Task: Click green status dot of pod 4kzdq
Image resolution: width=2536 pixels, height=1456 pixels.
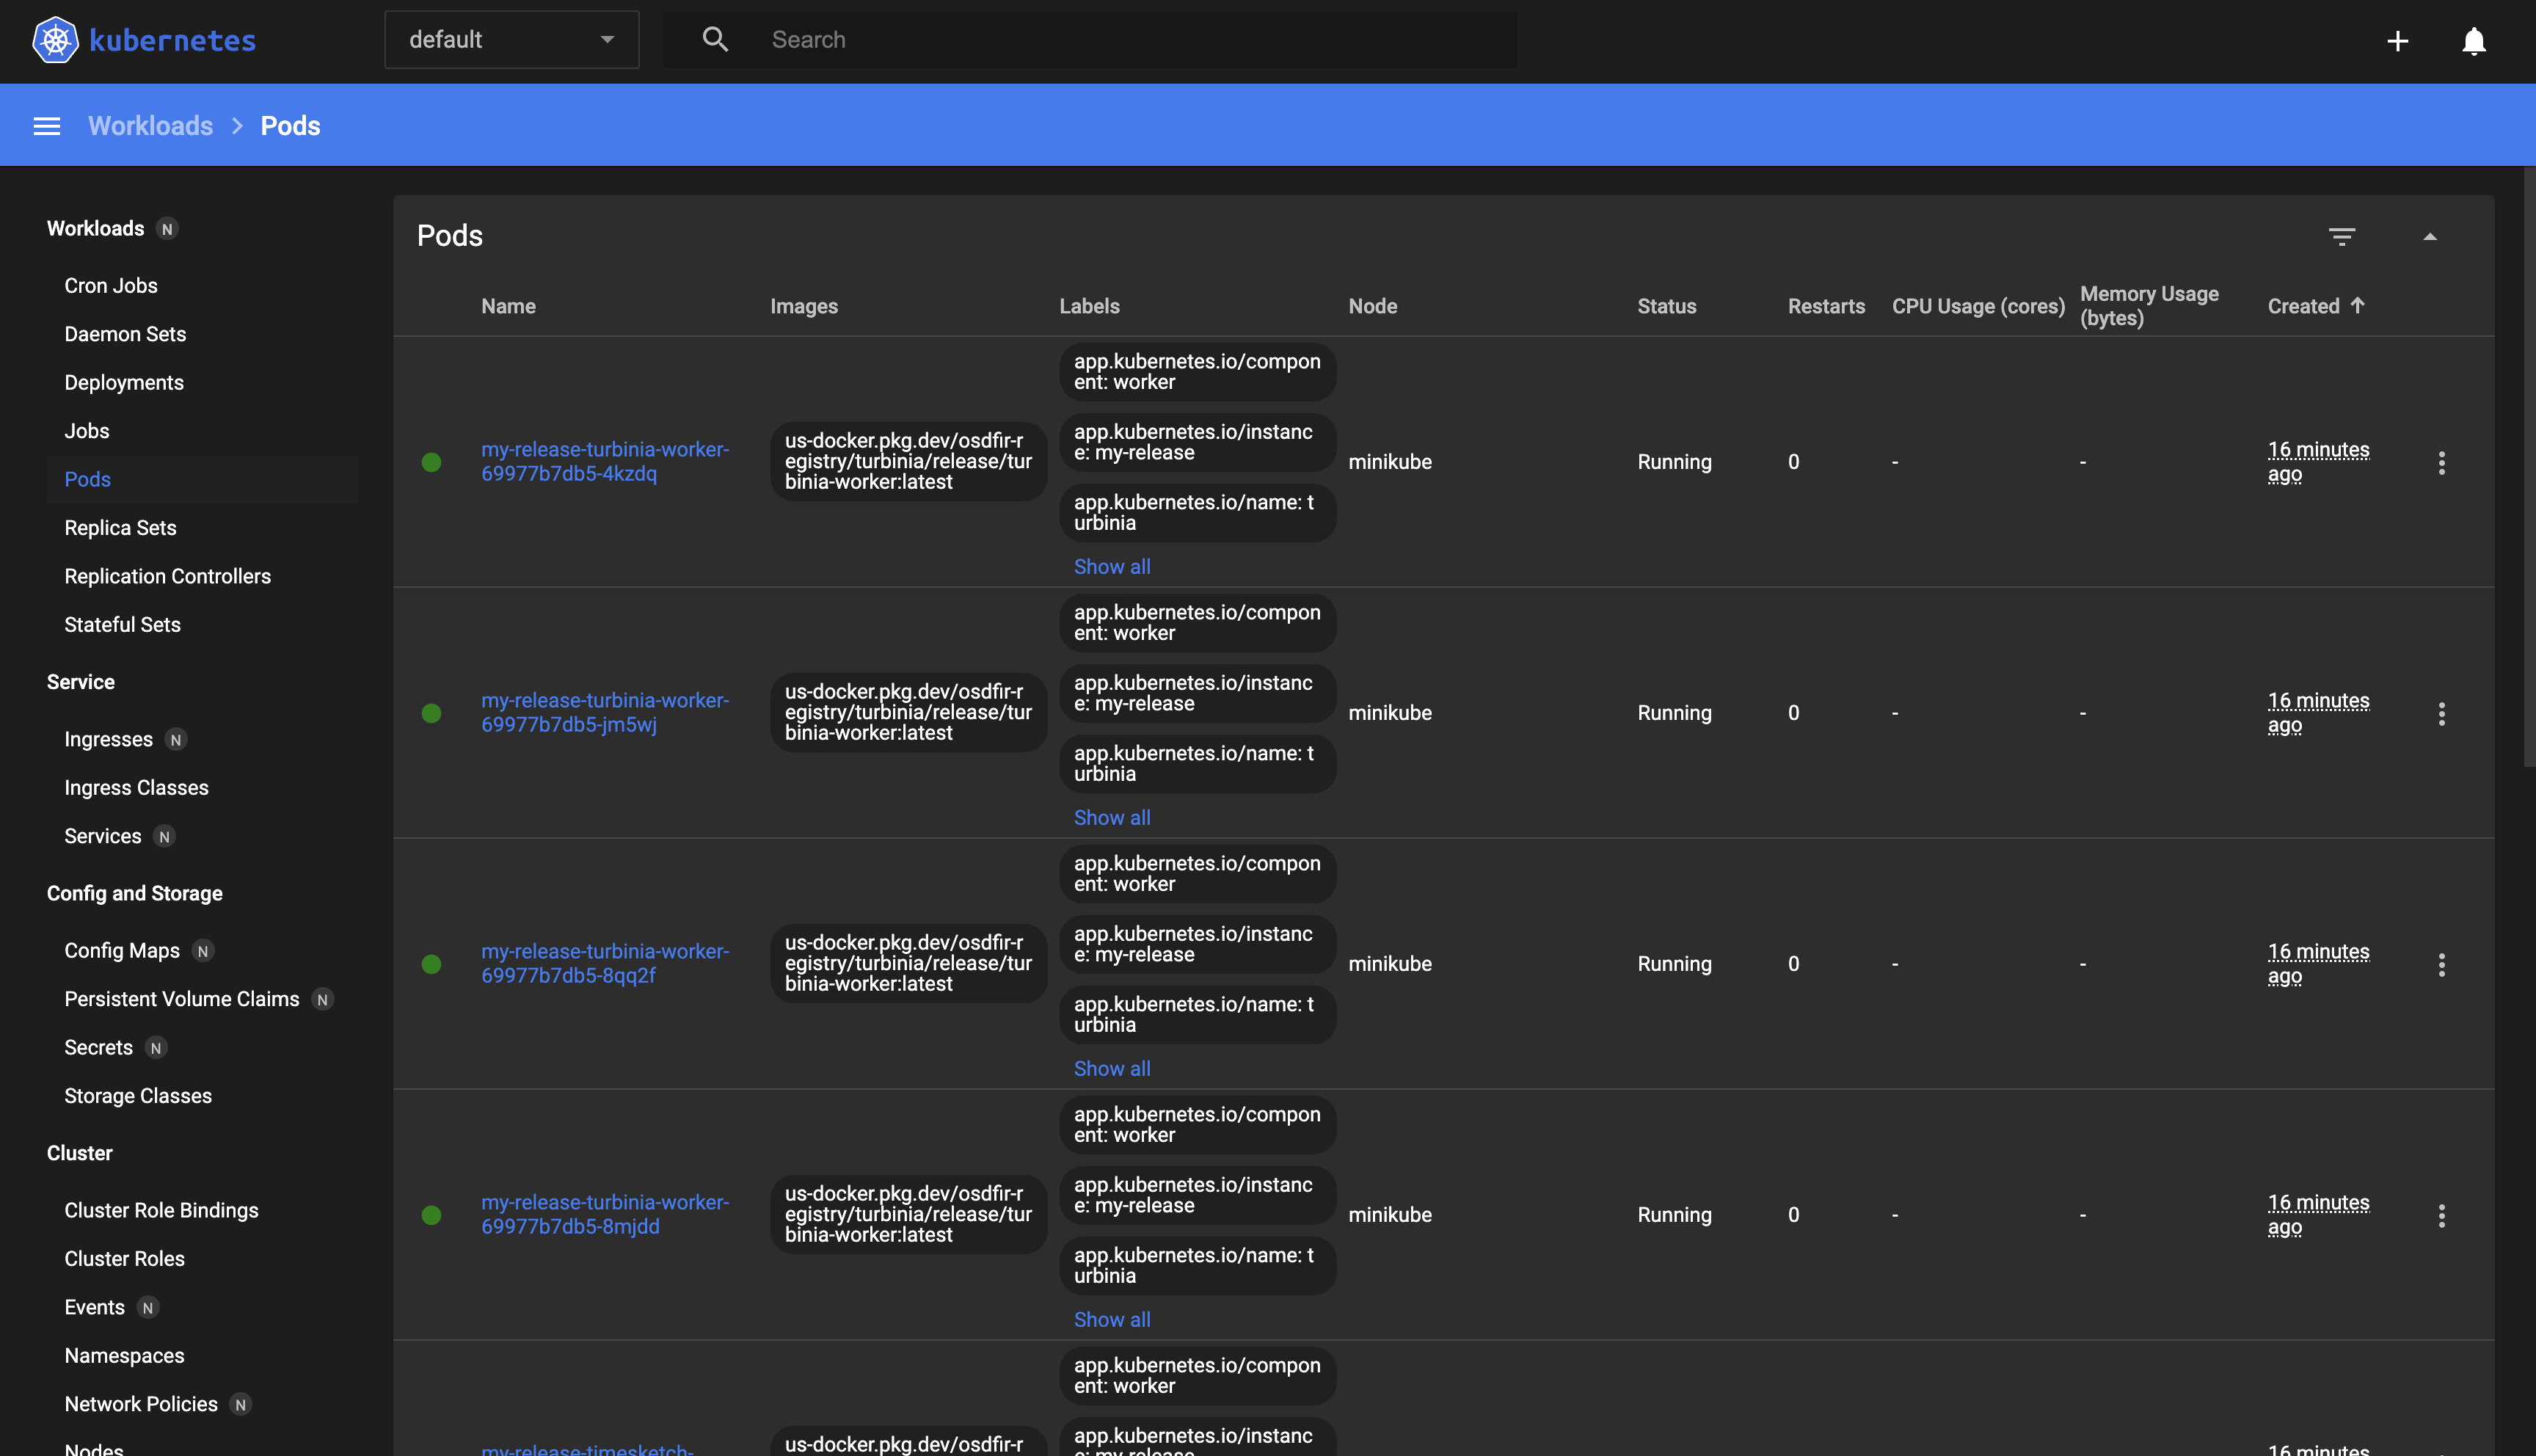Action: point(431,462)
